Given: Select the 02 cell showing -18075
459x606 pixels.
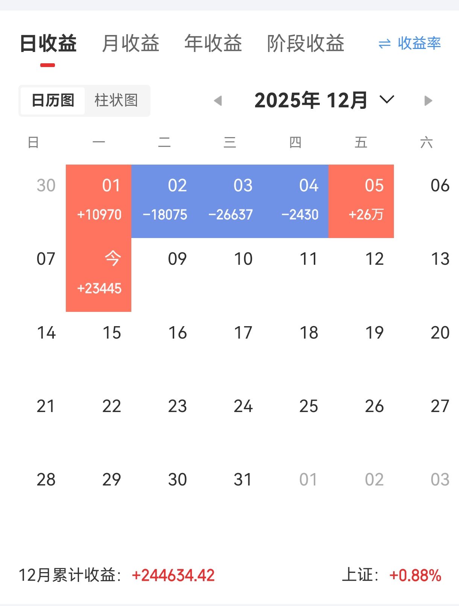Looking at the screenshot, I should 164,201.
